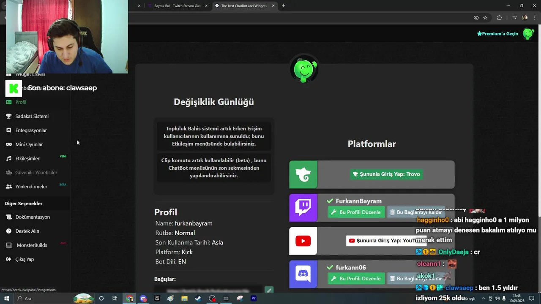
Task: Click the Topluluk Bahis changelog entry
Action: [x=213, y=136]
